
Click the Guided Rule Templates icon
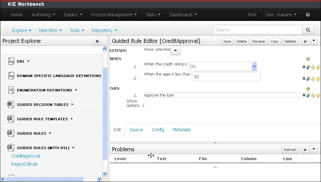point(11,119)
